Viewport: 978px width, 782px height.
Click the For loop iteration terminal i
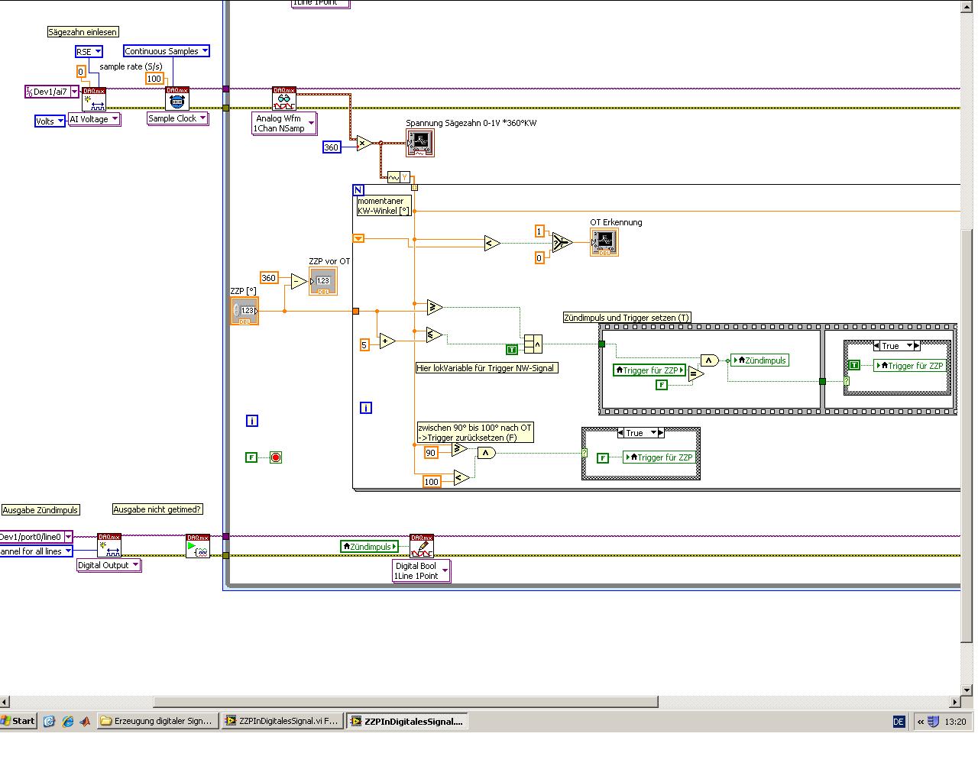[366, 408]
